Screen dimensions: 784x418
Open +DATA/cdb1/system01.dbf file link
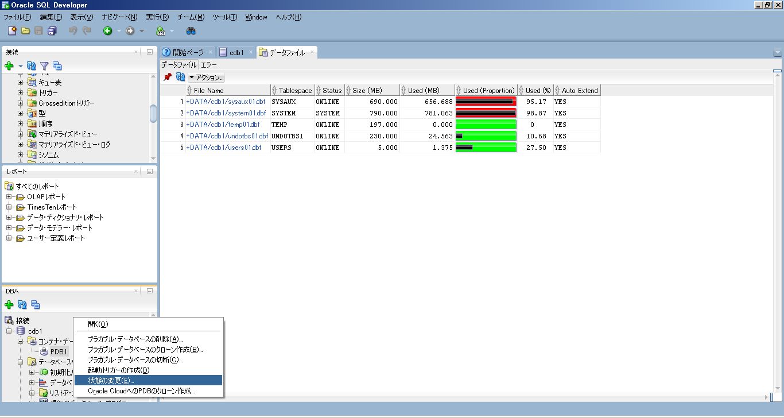coord(226,113)
